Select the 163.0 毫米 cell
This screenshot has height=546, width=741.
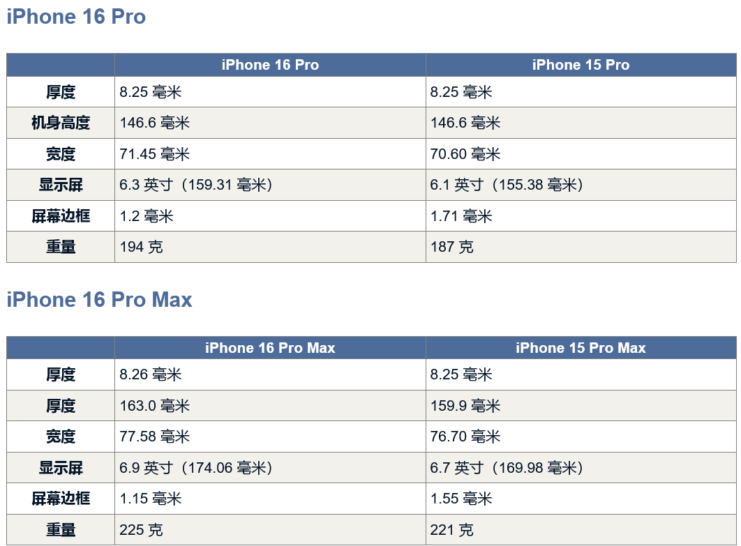pyautogui.click(x=270, y=406)
